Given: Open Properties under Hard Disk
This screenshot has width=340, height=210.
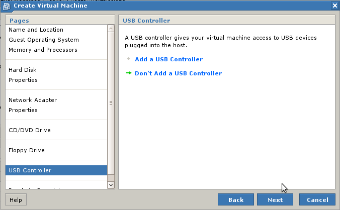Looking at the screenshot, I should (x=23, y=80).
